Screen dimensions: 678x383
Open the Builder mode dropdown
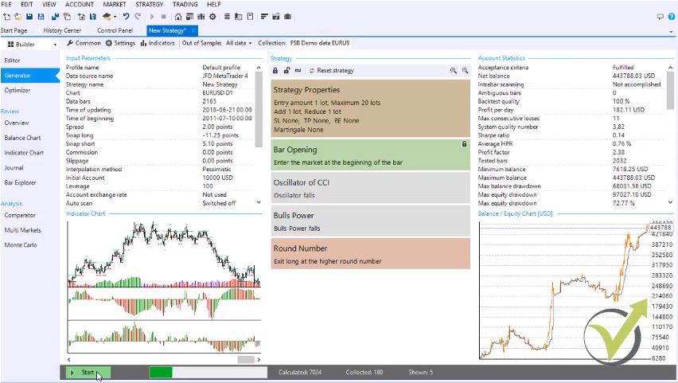[x=30, y=44]
